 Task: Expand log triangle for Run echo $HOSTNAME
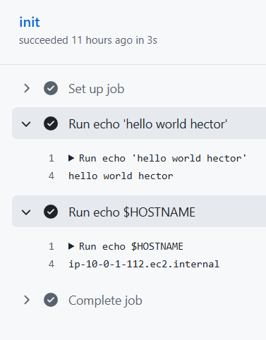(x=71, y=246)
